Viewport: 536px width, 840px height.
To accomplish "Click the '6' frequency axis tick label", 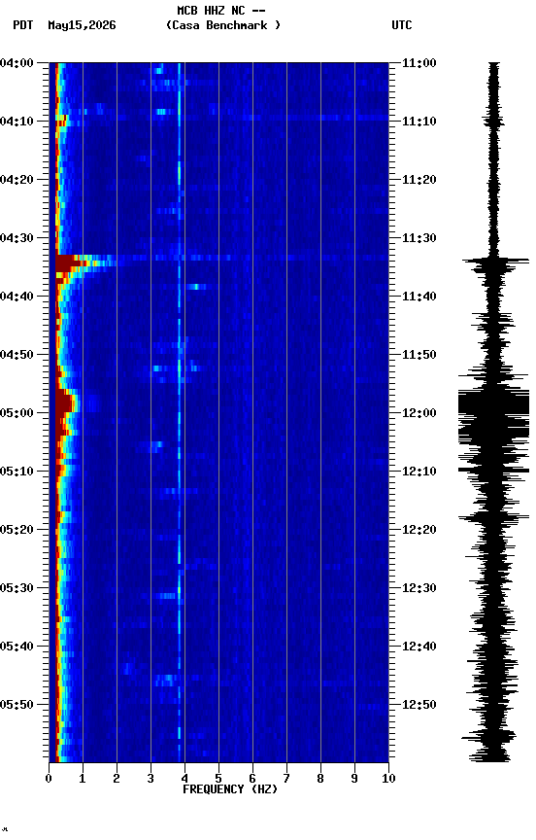I will coord(252,779).
